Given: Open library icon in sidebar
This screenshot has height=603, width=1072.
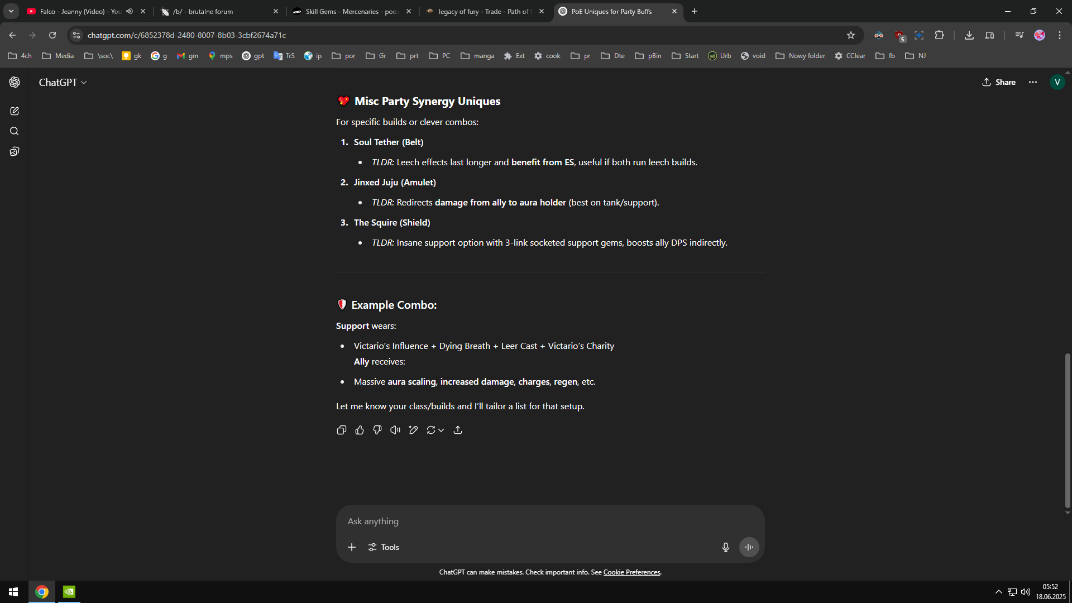Looking at the screenshot, I should coord(15,151).
